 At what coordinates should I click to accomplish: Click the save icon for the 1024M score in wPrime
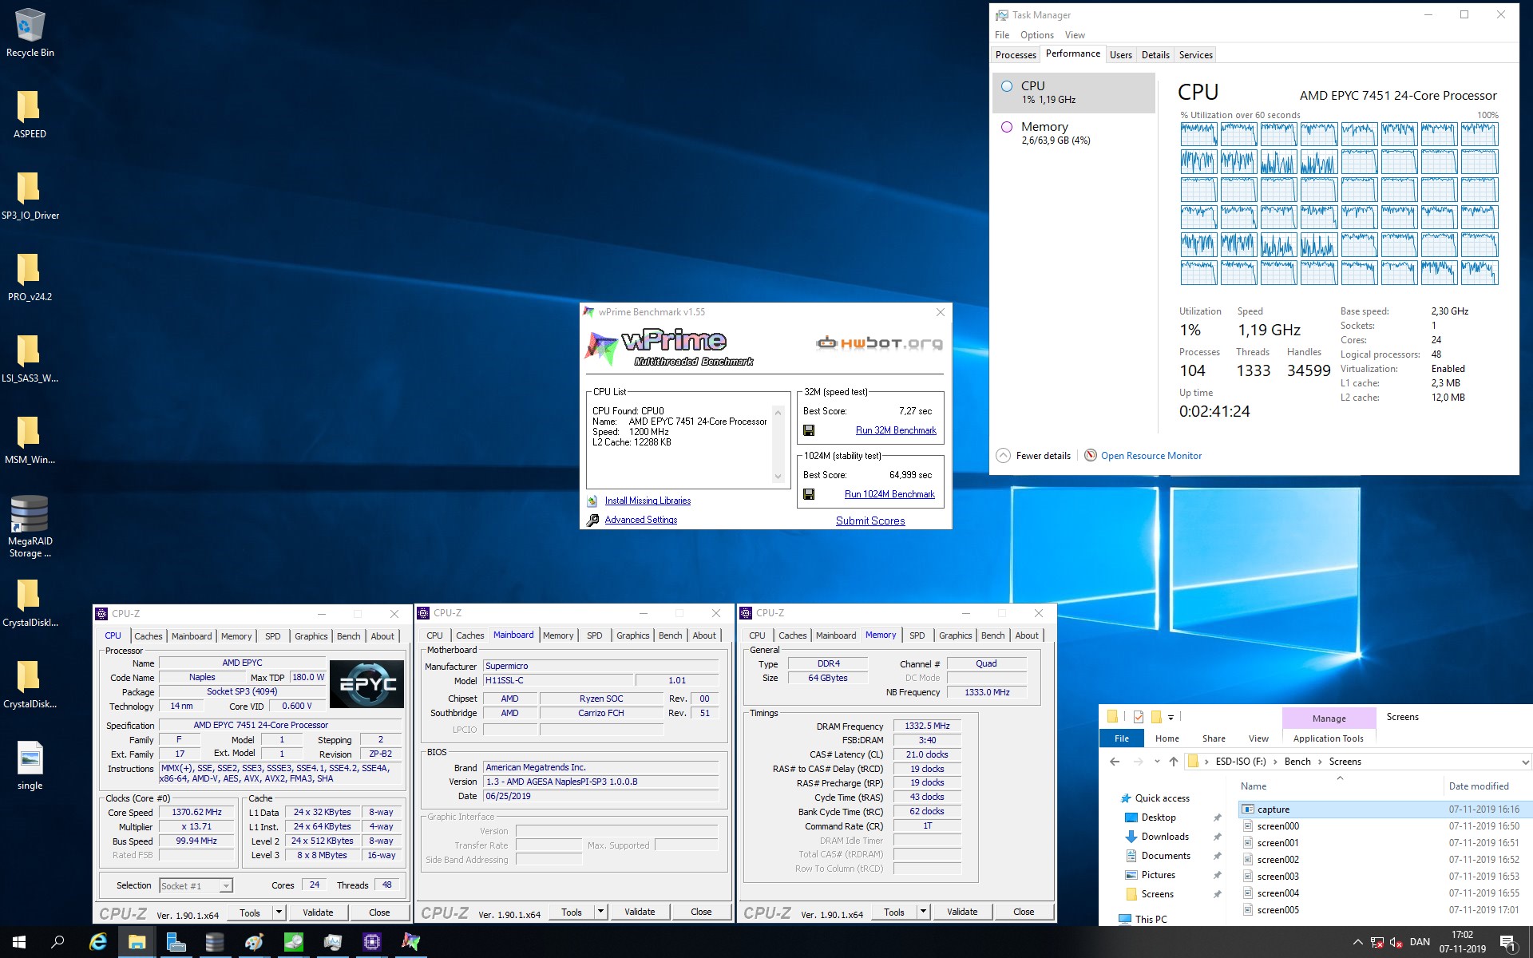point(809,494)
